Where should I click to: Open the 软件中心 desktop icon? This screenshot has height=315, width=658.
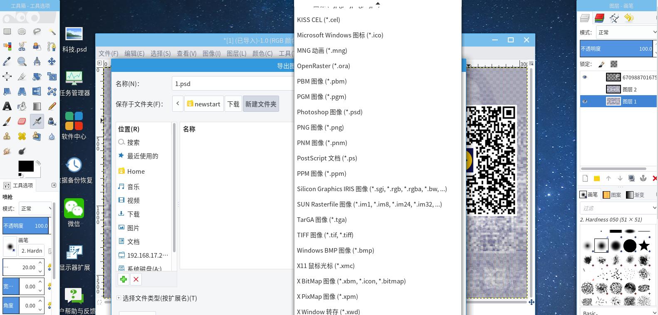pyautogui.click(x=74, y=125)
